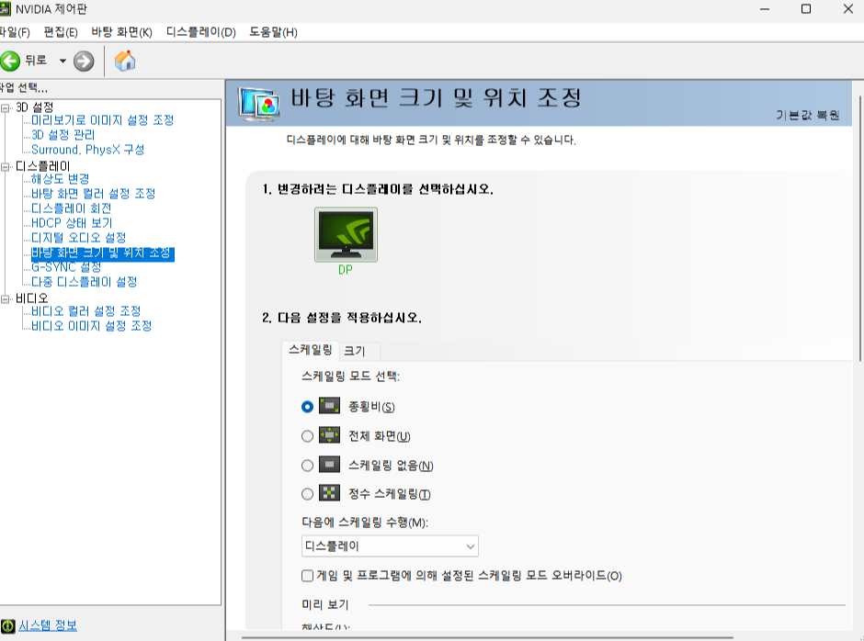Viewport: 864px width, 641px height.
Task: Click the right pane vertical scrollbar
Action: pos(859,229)
